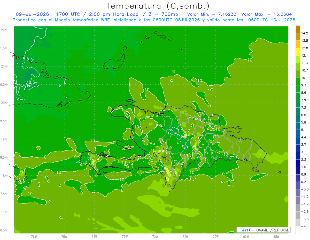
Task: Click the -4 value on the color scale
Action: [304, 226]
